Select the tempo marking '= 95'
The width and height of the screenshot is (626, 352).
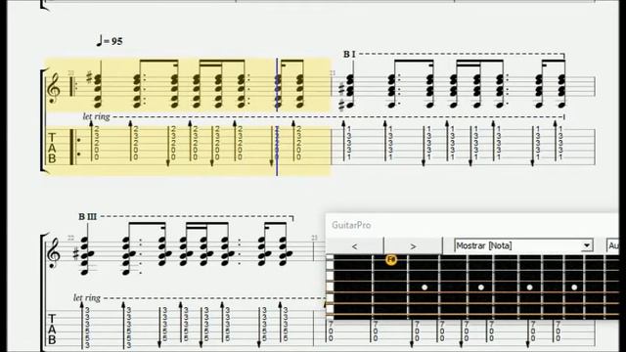[110, 41]
